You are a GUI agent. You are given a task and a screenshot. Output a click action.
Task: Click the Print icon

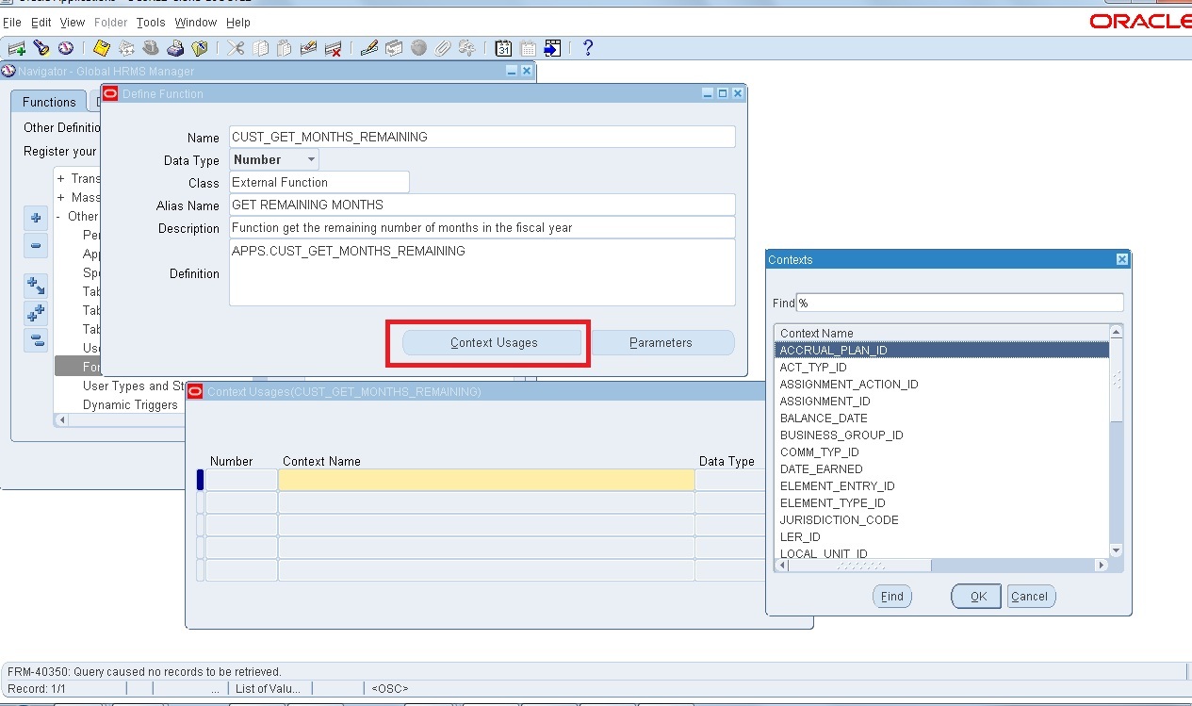(175, 47)
